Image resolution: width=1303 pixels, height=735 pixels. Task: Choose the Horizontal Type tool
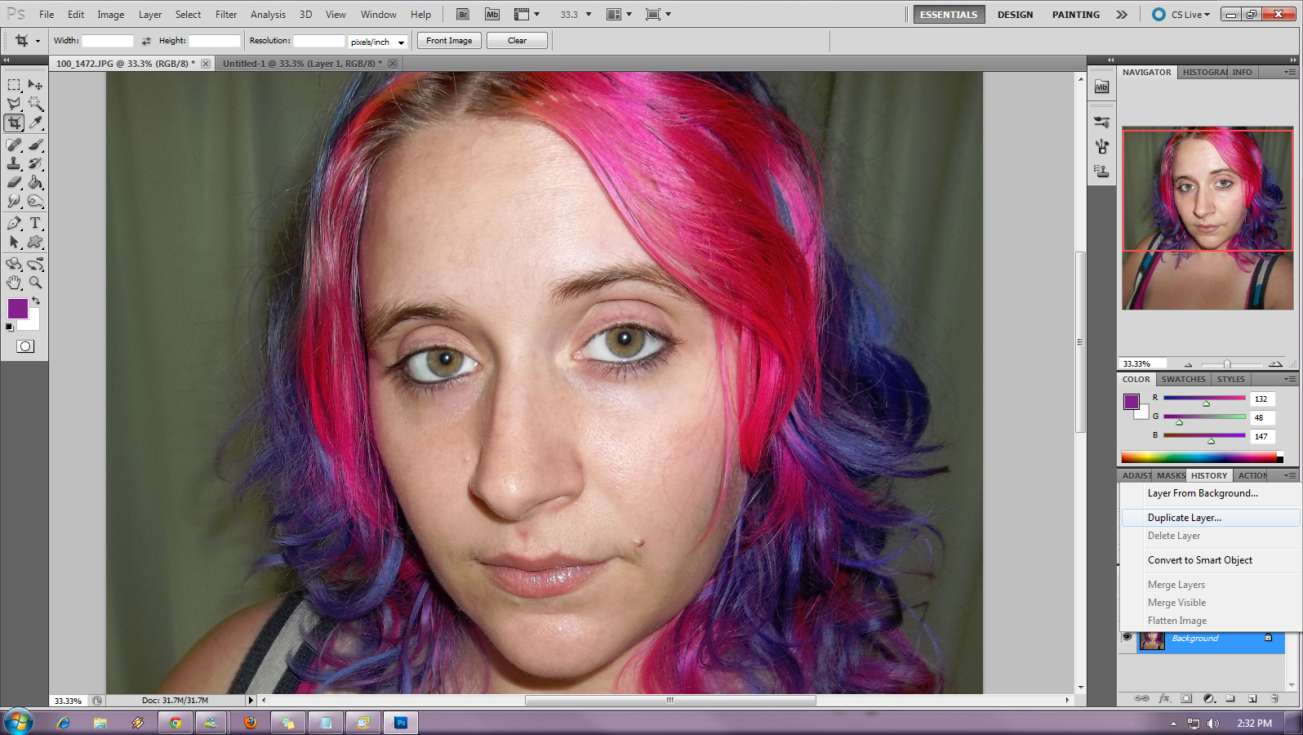[x=35, y=223]
